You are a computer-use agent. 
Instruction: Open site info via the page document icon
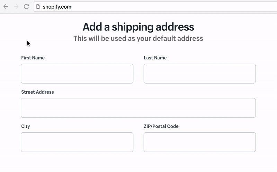click(x=38, y=7)
